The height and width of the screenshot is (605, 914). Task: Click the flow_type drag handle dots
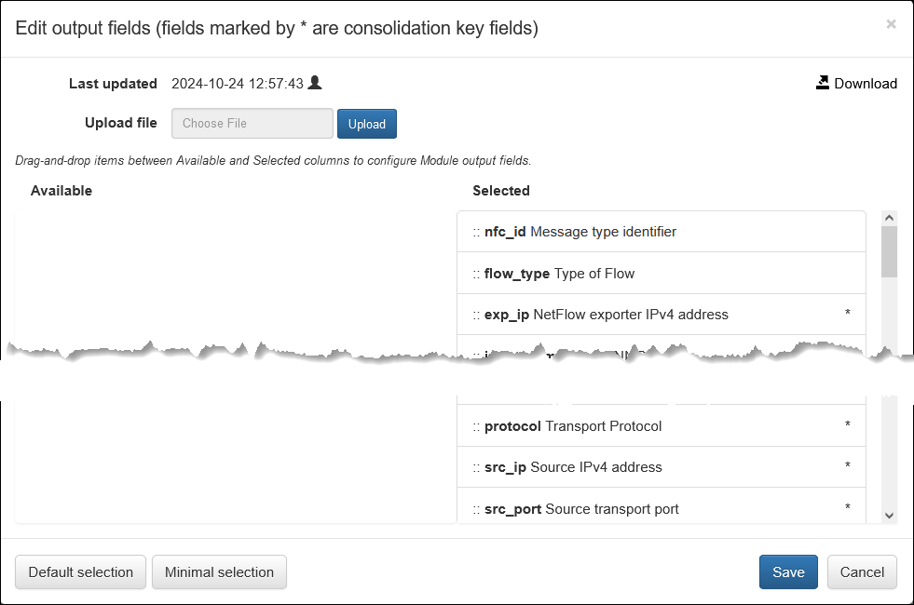coord(476,274)
